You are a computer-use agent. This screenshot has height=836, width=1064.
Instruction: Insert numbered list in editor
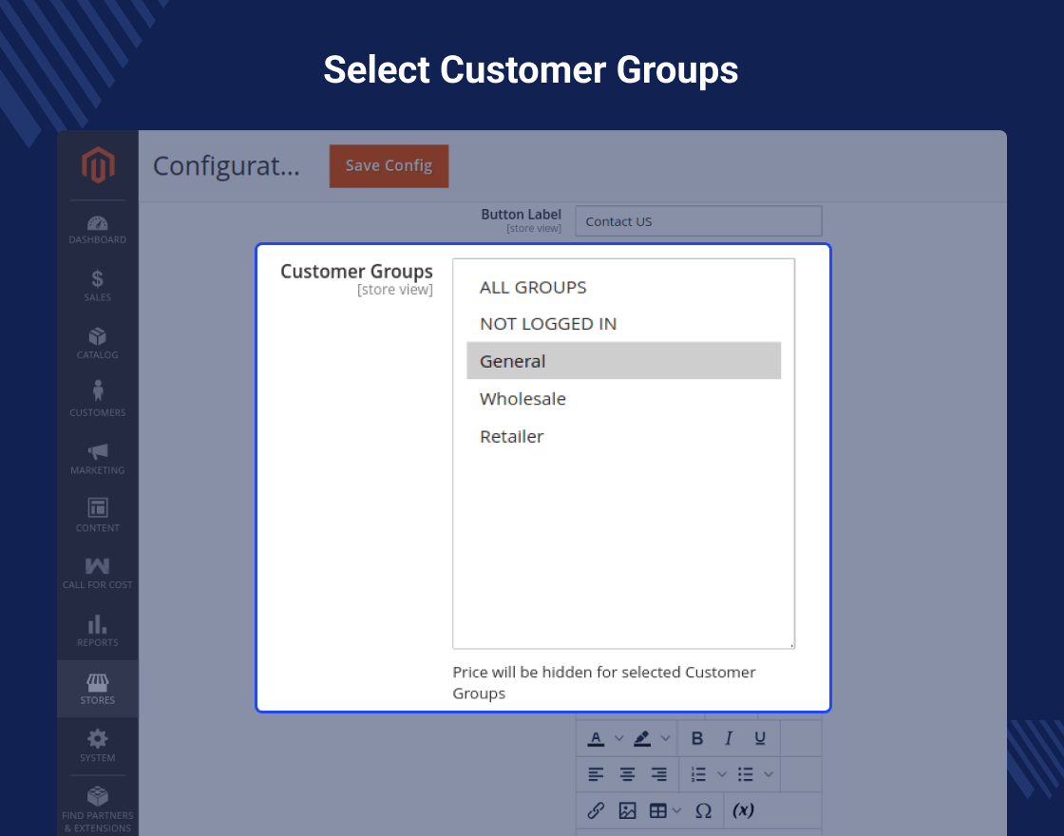(x=699, y=774)
